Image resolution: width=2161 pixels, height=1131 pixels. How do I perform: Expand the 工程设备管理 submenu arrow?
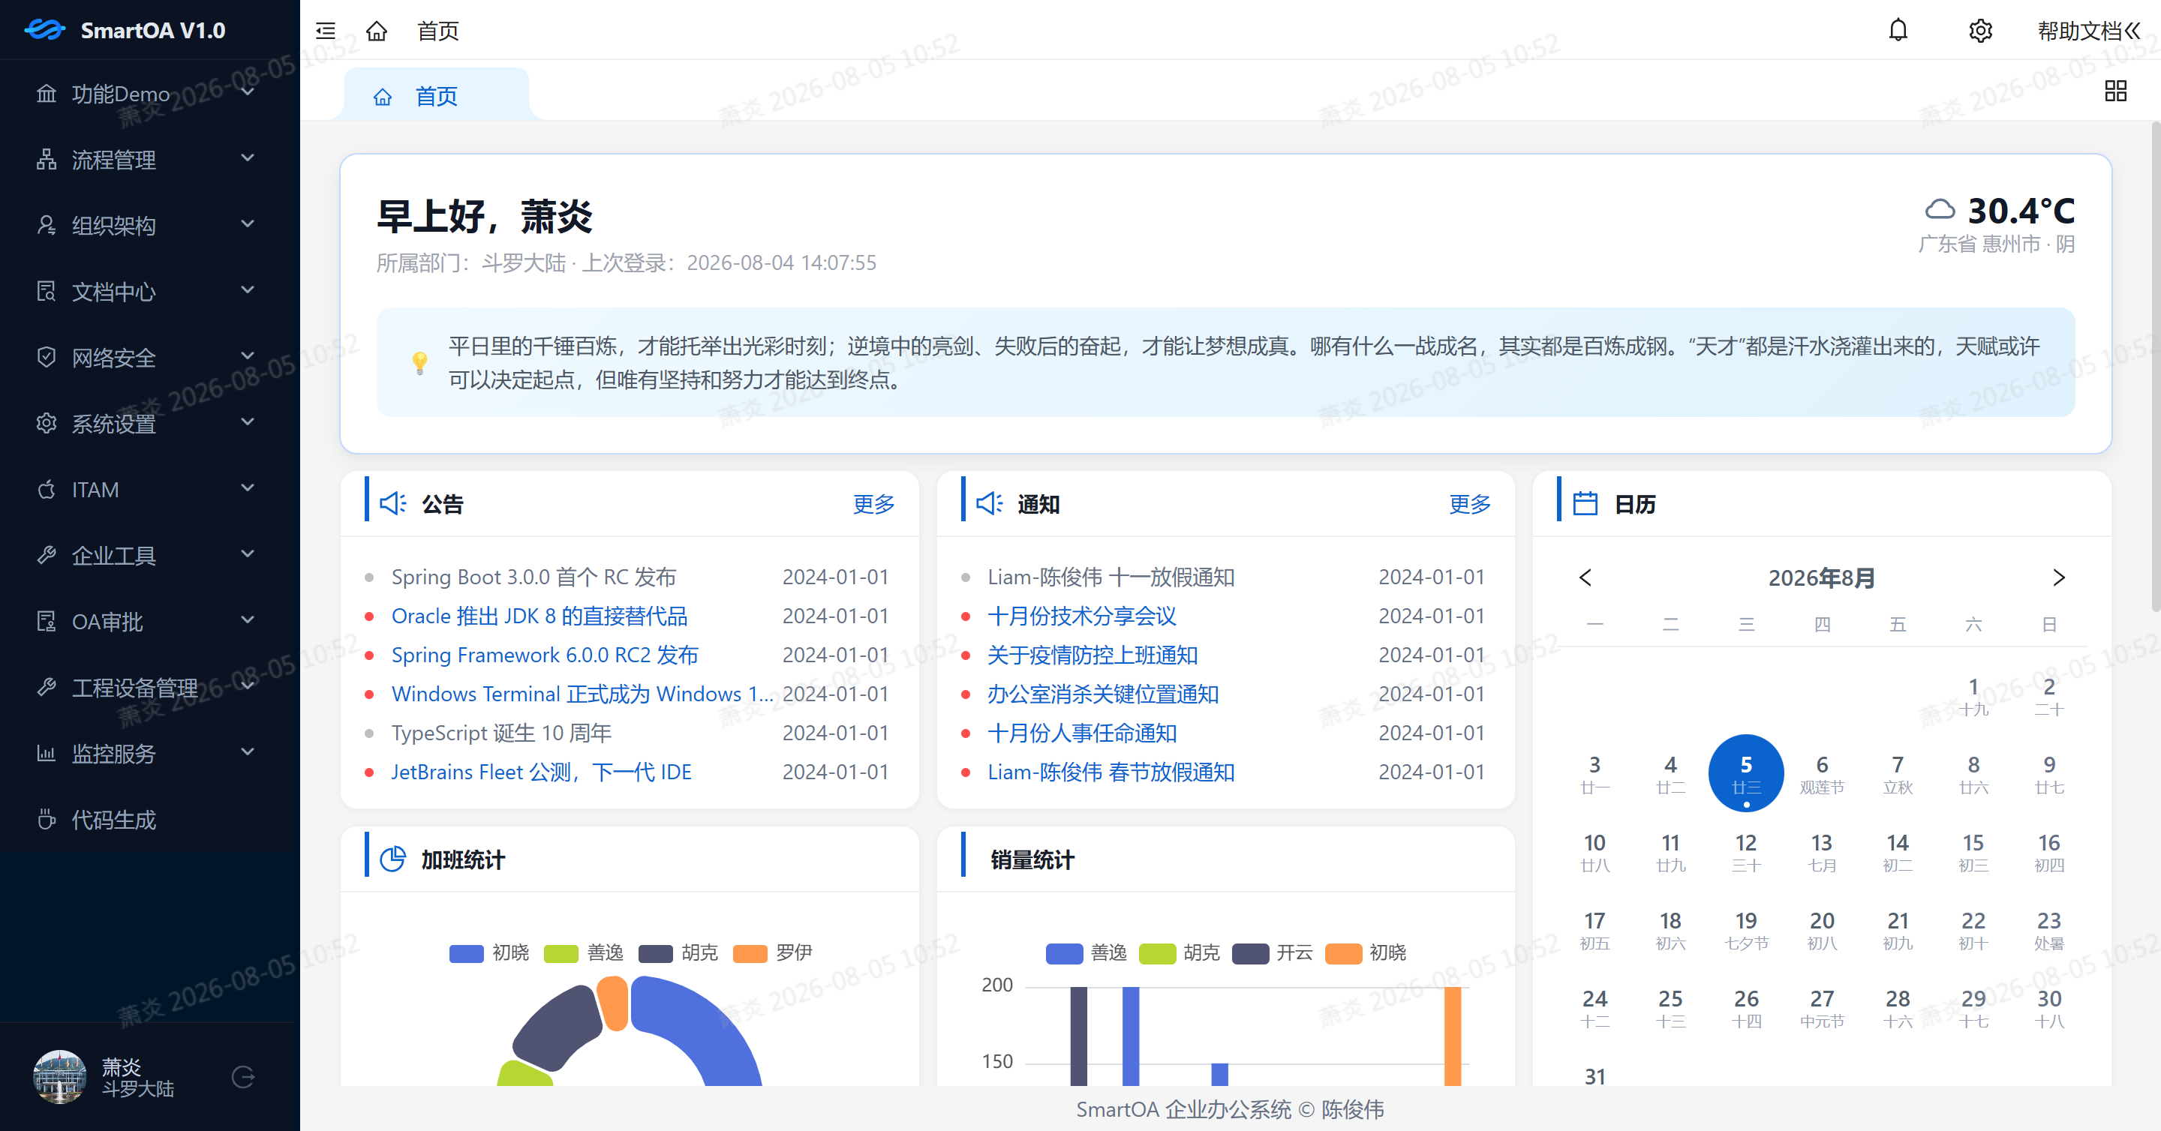[x=248, y=685]
